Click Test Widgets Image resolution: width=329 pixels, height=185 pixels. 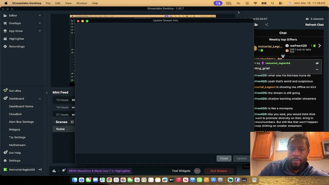[x=181, y=171]
